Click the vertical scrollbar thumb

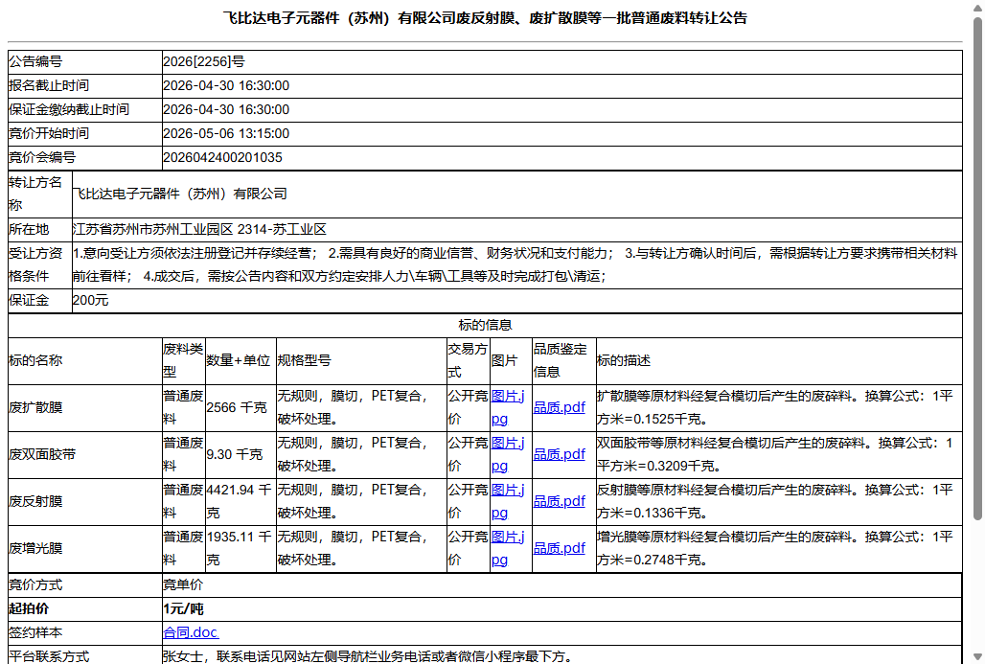pyautogui.click(x=977, y=269)
